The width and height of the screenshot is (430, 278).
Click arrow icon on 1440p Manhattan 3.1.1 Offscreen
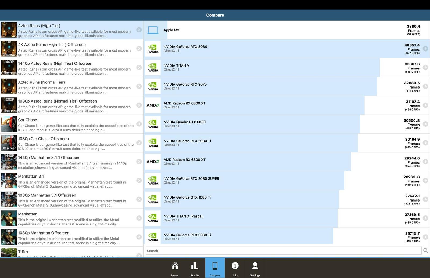139,162
